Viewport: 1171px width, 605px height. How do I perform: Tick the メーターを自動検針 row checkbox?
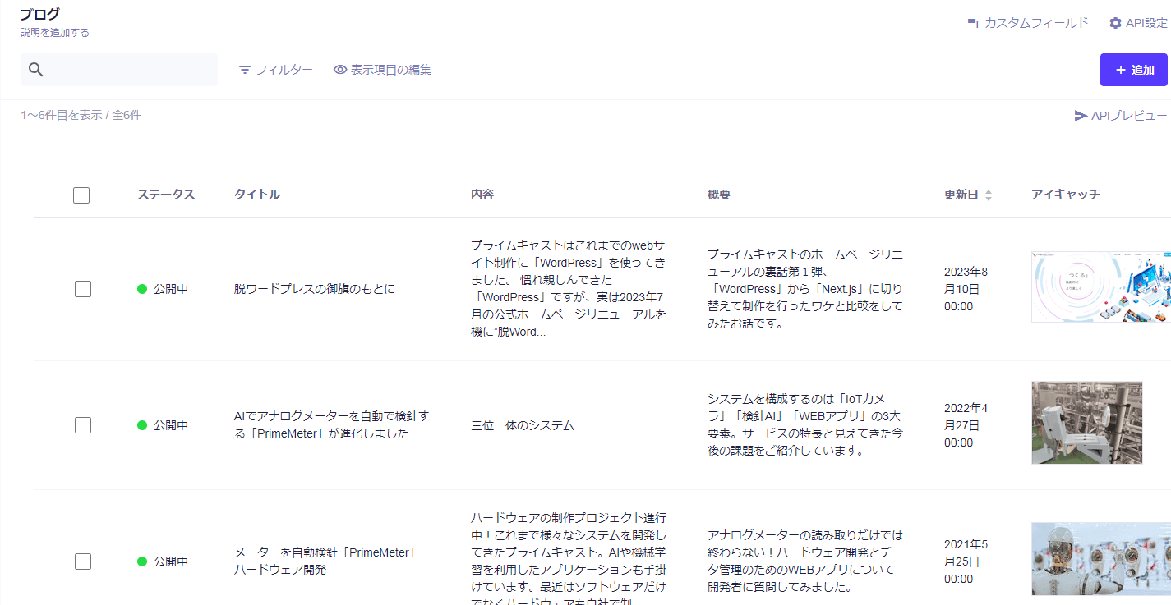pyautogui.click(x=82, y=561)
